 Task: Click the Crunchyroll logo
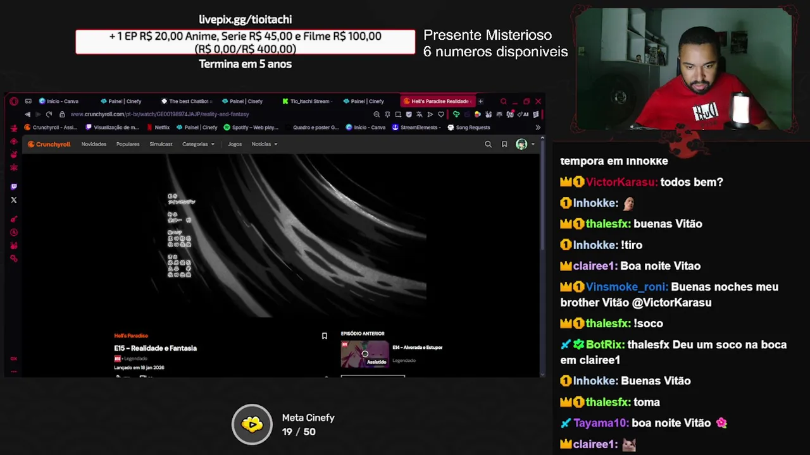click(49, 144)
